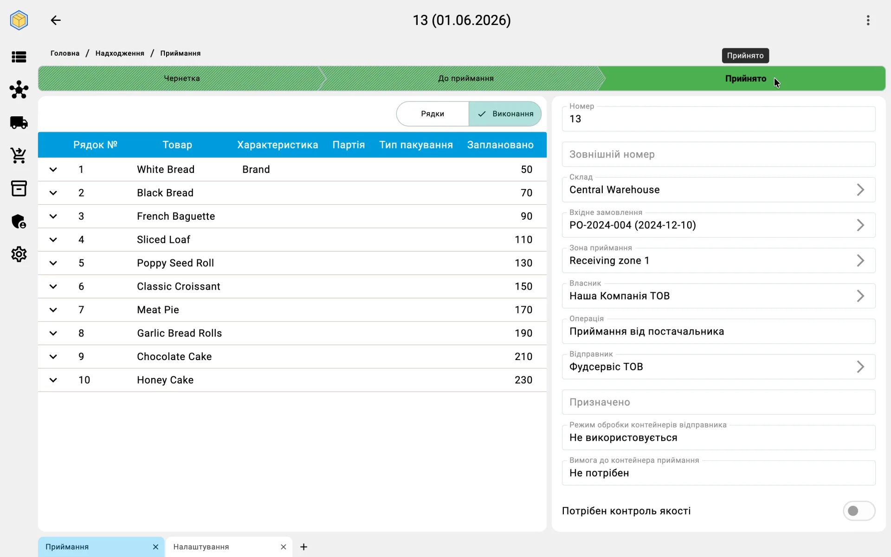The height and width of the screenshot is (557, 891).
Task: Open the Receiving zone 1 chevron
Action: pyautogui.click(x=860, y=260)
